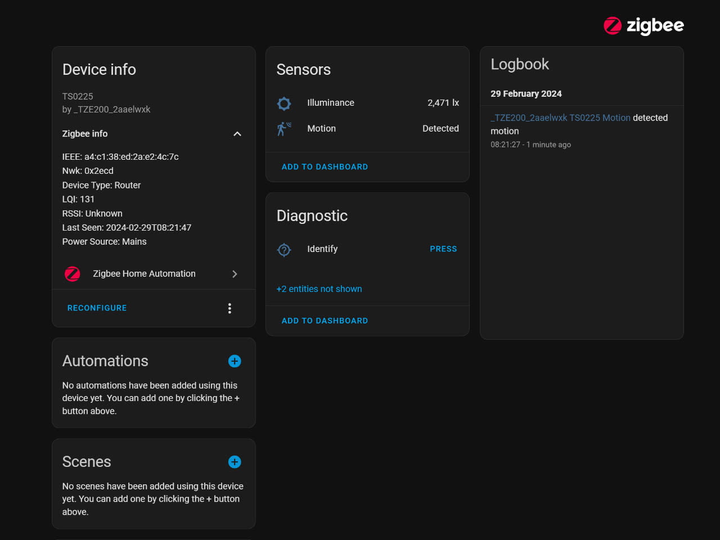Click ADD TO DASHBOARD in the Diagnostic card
The image size is (720, 540).
pos(325,320)
